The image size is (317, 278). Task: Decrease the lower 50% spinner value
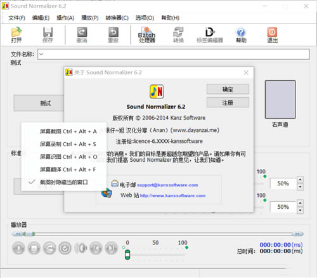(x=300, y=211)
